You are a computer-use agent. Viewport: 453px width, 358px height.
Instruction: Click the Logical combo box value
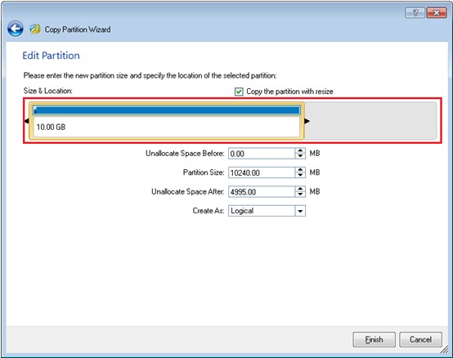(262, 211)
